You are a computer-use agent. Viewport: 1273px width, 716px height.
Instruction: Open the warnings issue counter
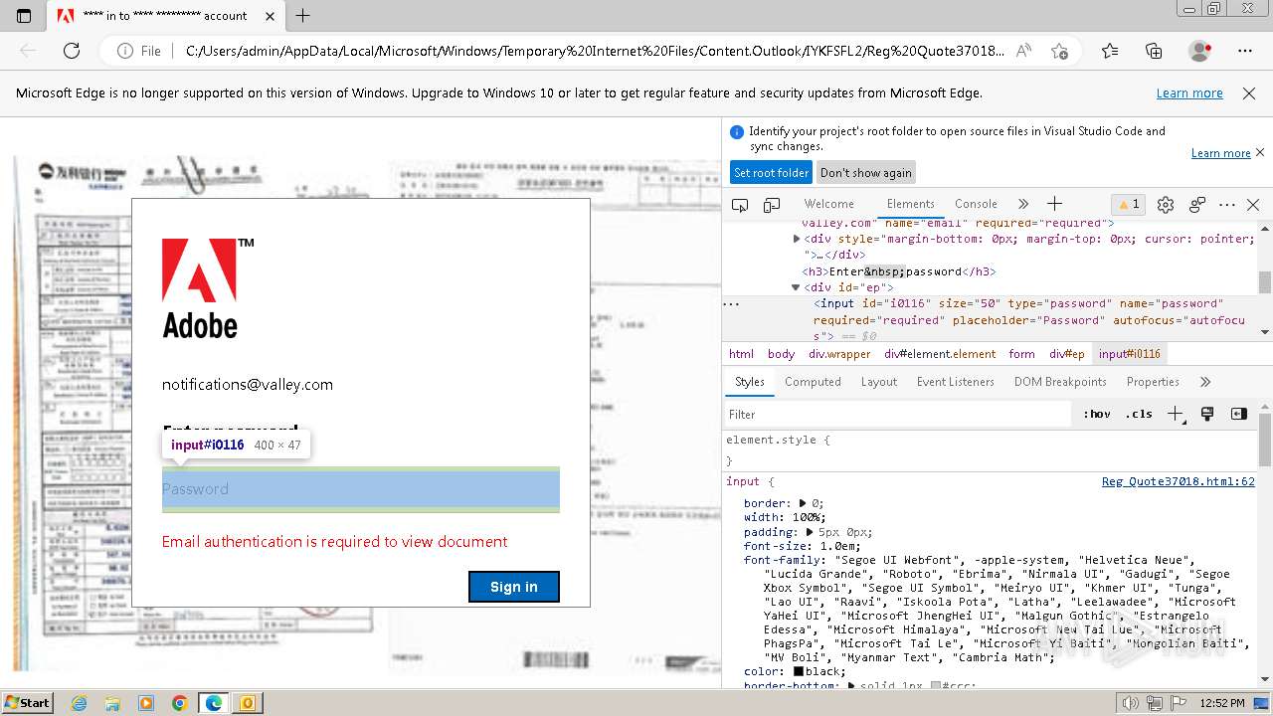pos(1129,204)
